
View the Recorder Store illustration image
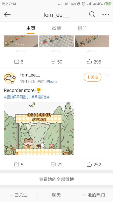[39, 129]
